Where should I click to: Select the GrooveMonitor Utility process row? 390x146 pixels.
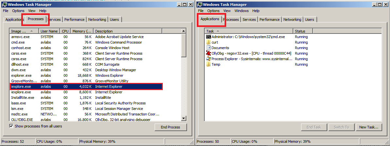(x=86, y=81)
